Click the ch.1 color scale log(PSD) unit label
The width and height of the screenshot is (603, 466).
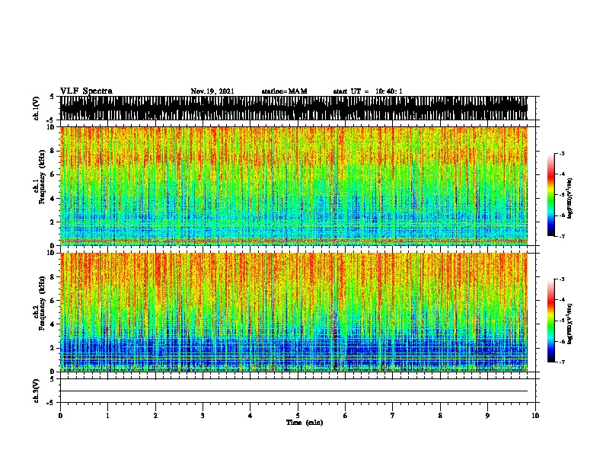569,198
